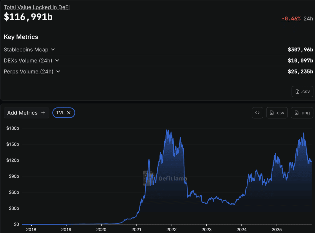Click the $116,991b total value figure
Image resolution: width=315 pixels, height=233 pixels.
pos(28,17)
